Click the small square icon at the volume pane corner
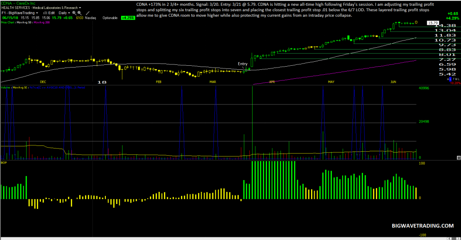 (x=458, y=158)
